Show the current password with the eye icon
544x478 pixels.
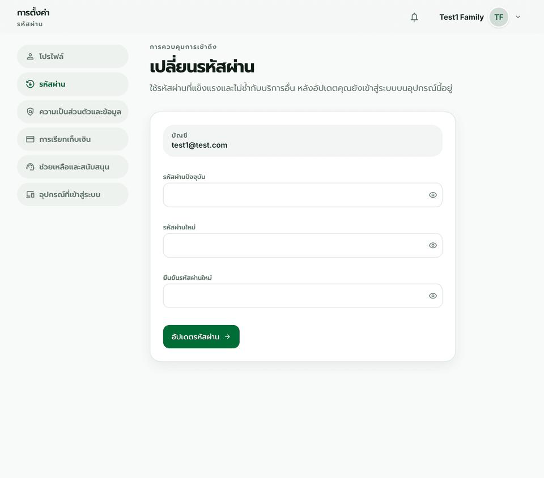pyautogui.click(x=432, y=195)
